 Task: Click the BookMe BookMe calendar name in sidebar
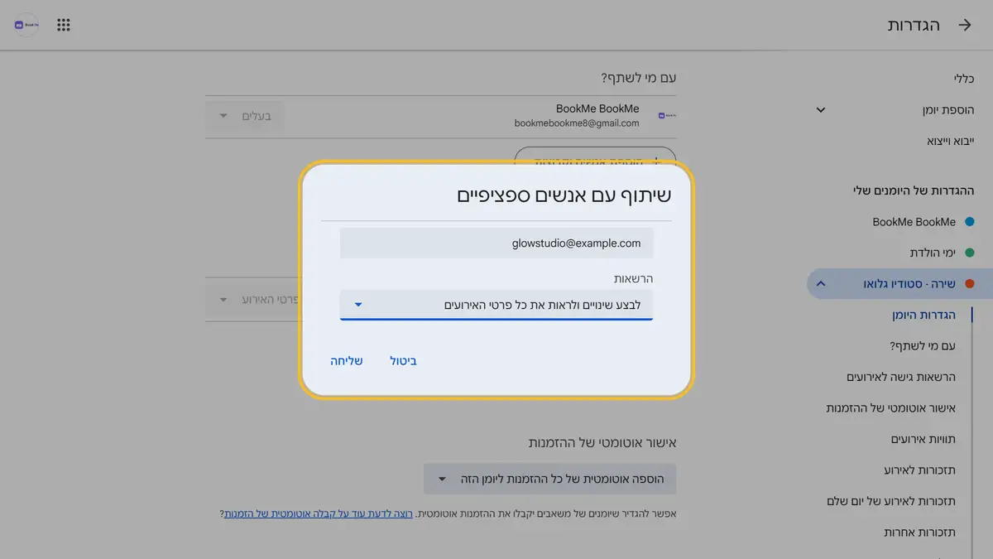[x=914, y=222]
